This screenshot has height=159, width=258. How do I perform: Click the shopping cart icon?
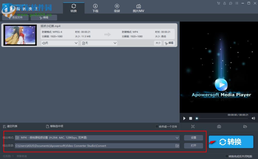point(218,3)
